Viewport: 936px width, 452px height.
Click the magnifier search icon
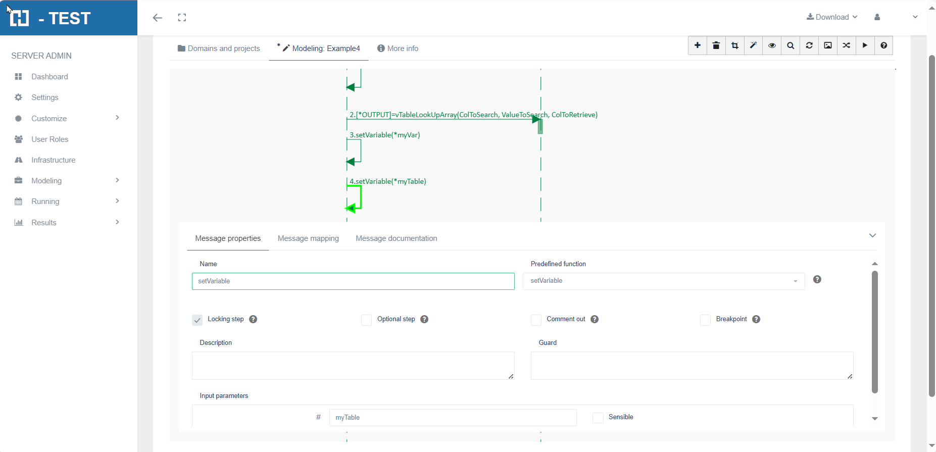(791, 45)
